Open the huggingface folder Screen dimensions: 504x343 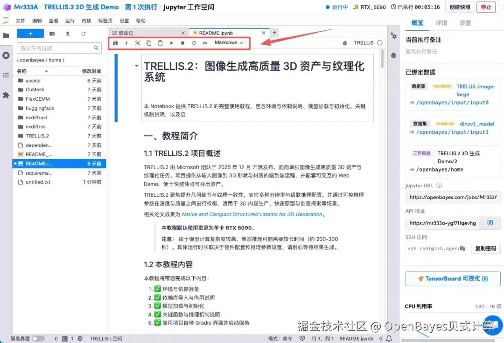coord(59,108)
